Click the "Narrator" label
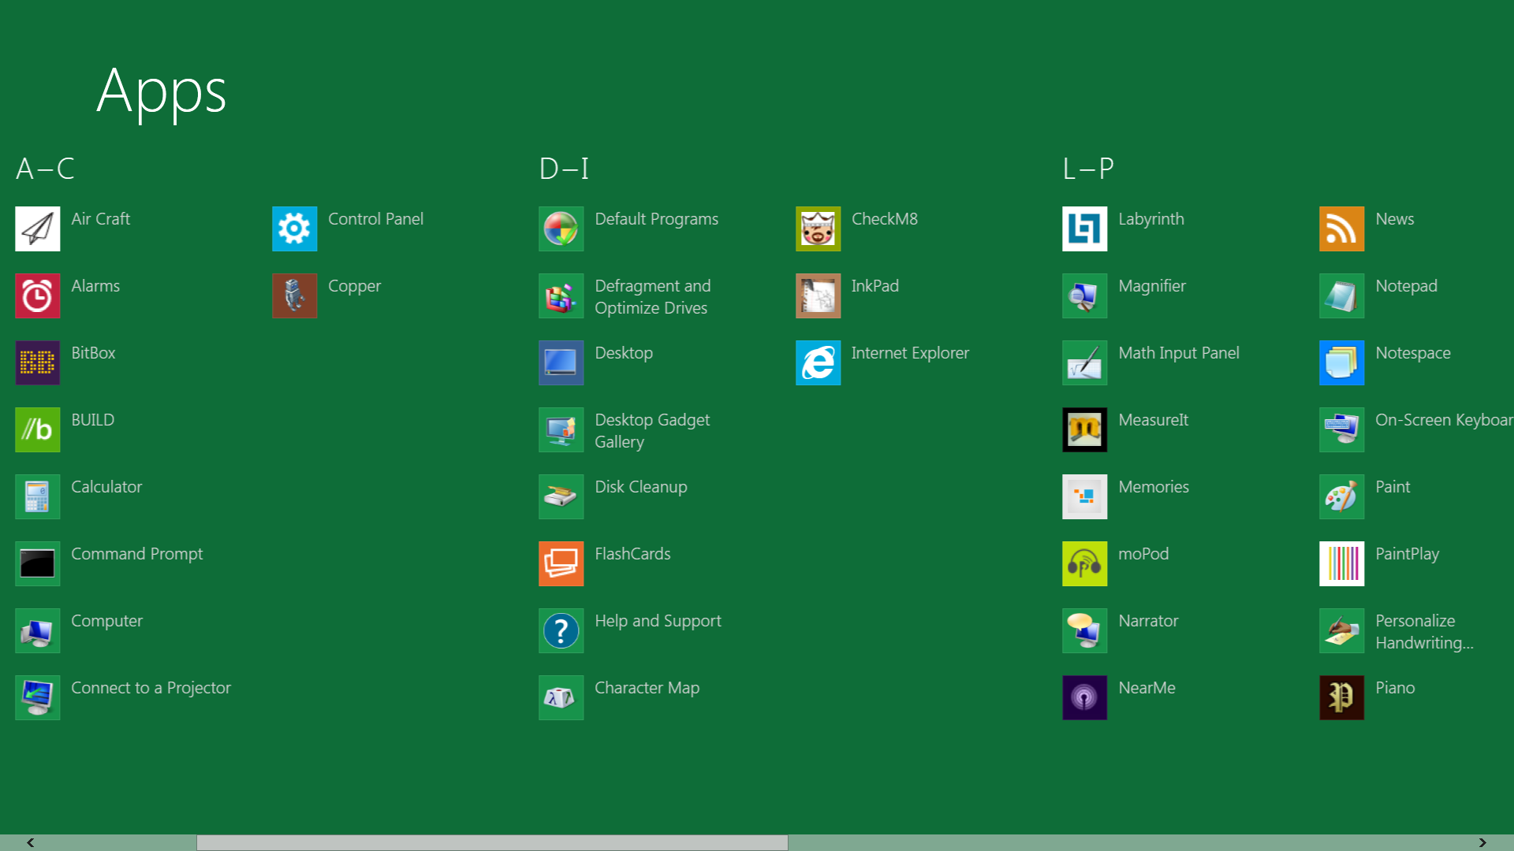 pos(1149,621)
